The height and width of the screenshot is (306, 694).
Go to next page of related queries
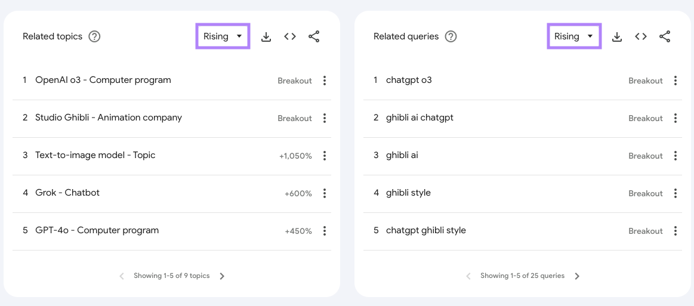[x=577, y=276]
